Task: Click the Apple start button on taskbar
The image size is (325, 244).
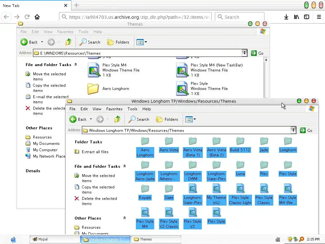Action: [13, 240]
